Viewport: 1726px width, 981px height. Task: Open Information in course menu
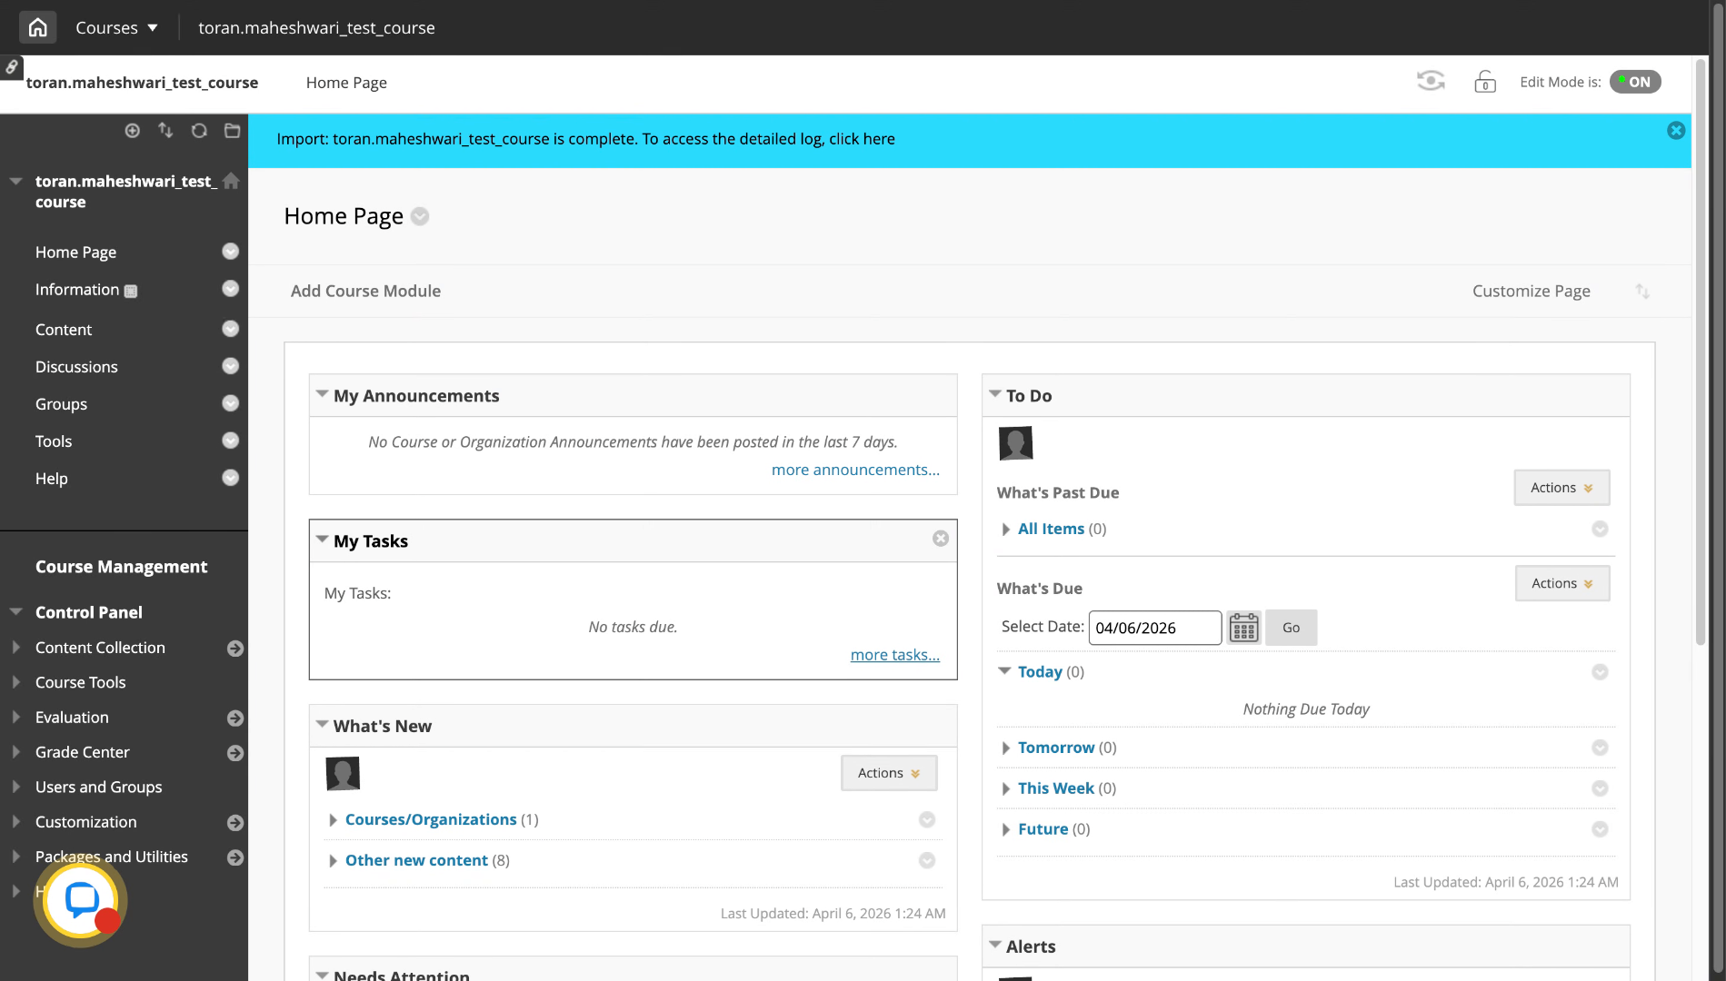tap(77, 289)
